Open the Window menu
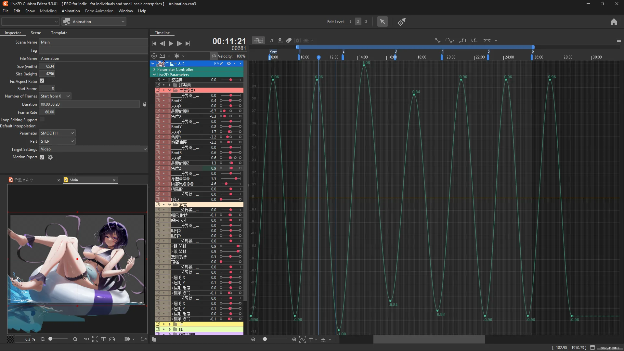624x351 pixels. (126, 11)
